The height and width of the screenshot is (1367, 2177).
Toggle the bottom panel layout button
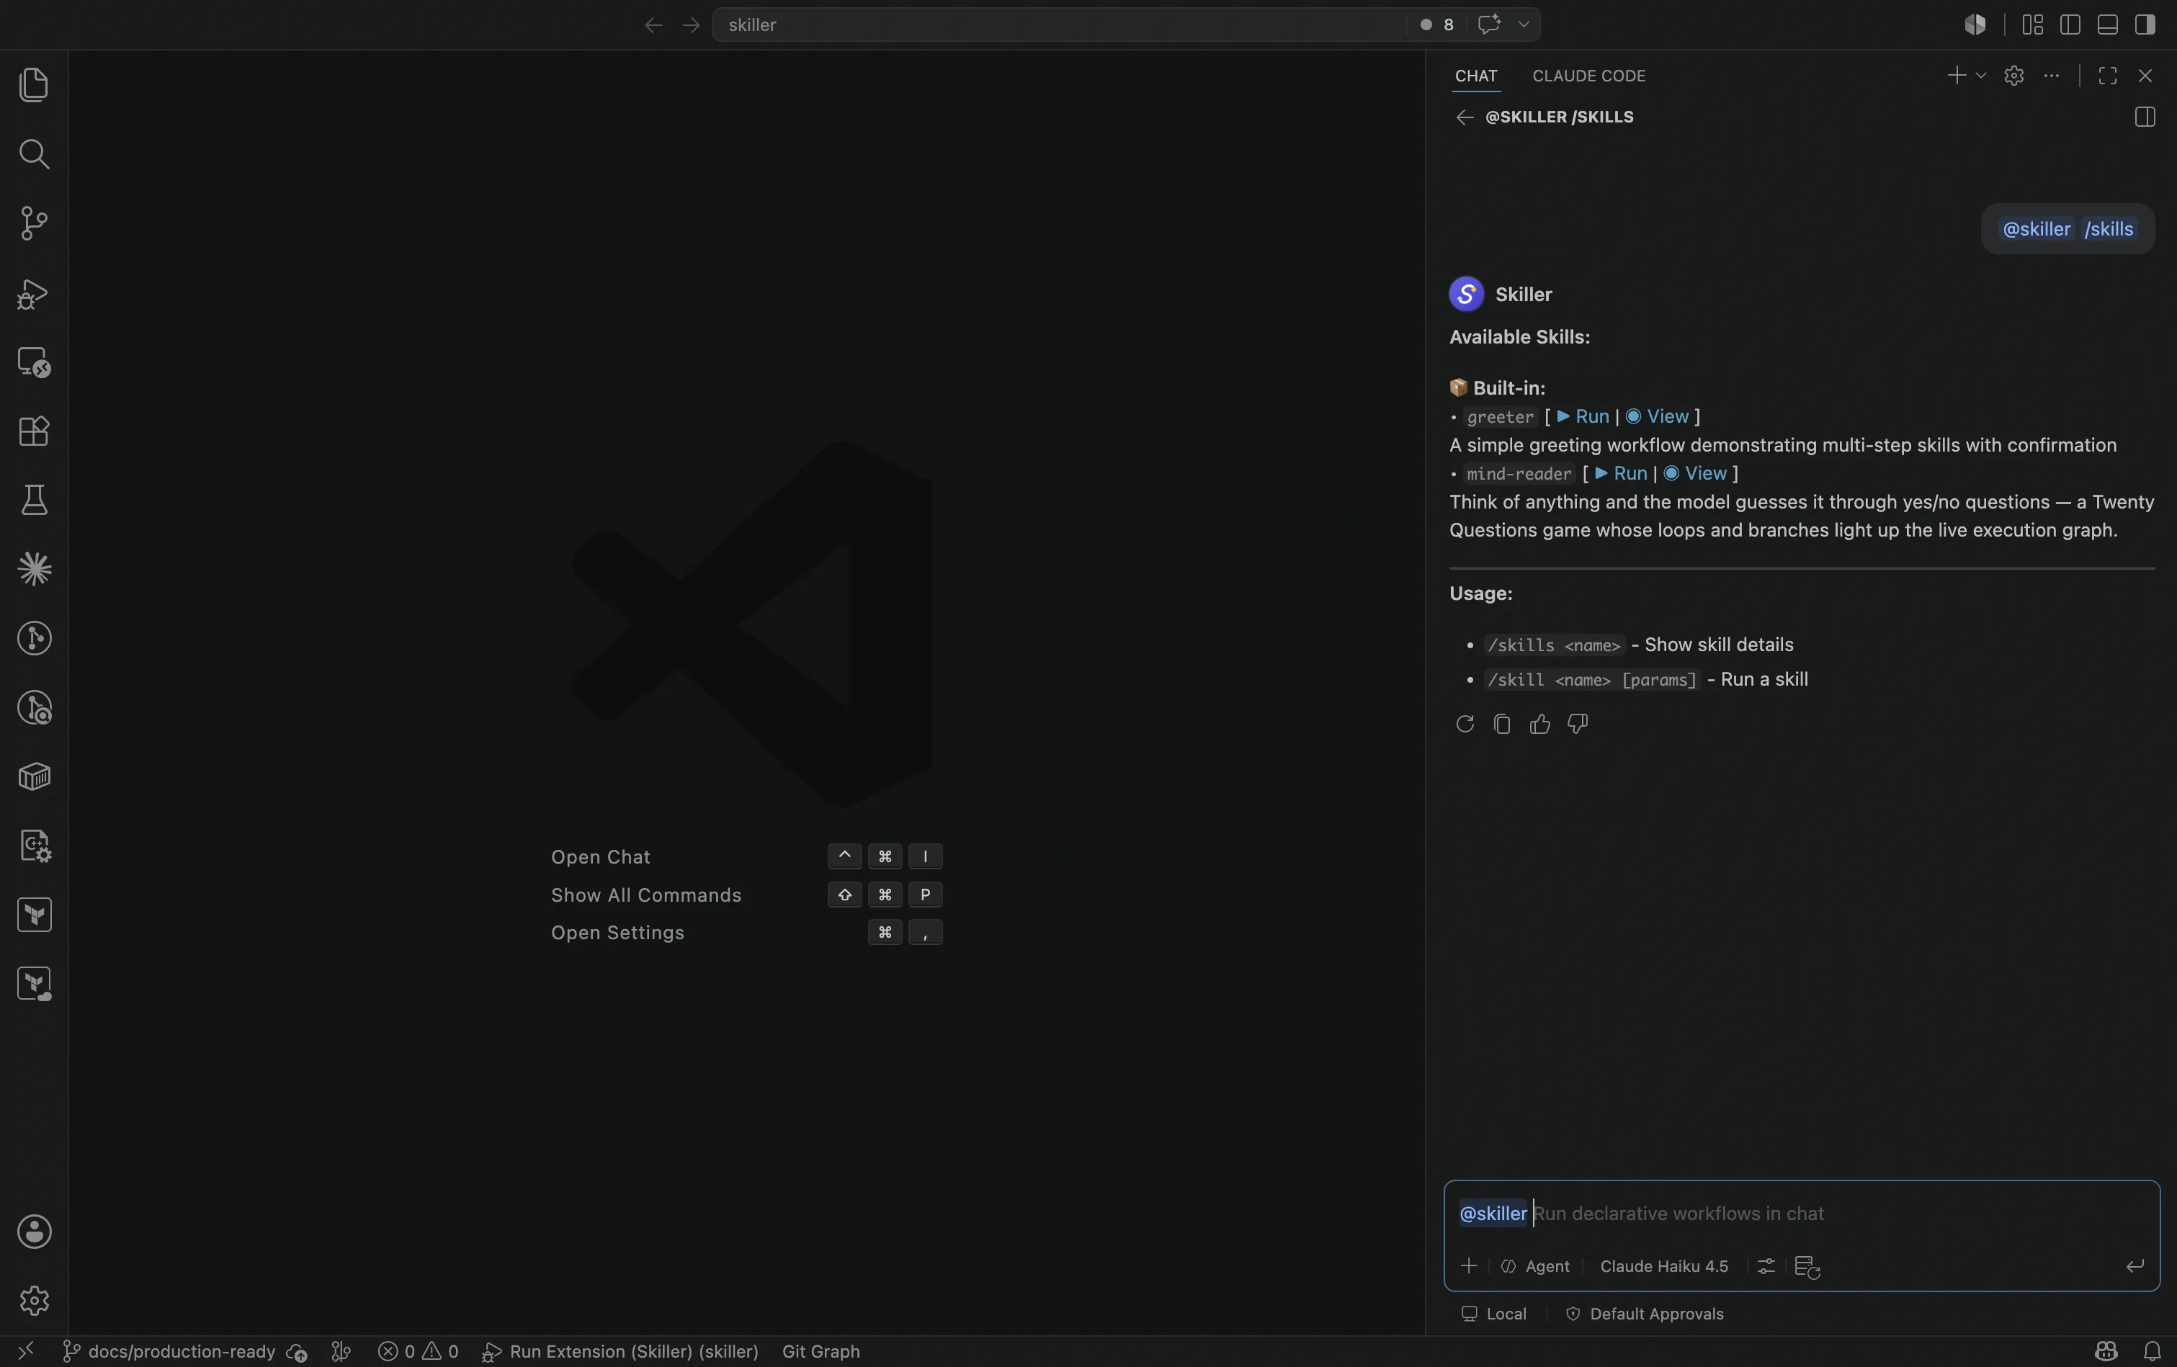[x=2107, y=24]
